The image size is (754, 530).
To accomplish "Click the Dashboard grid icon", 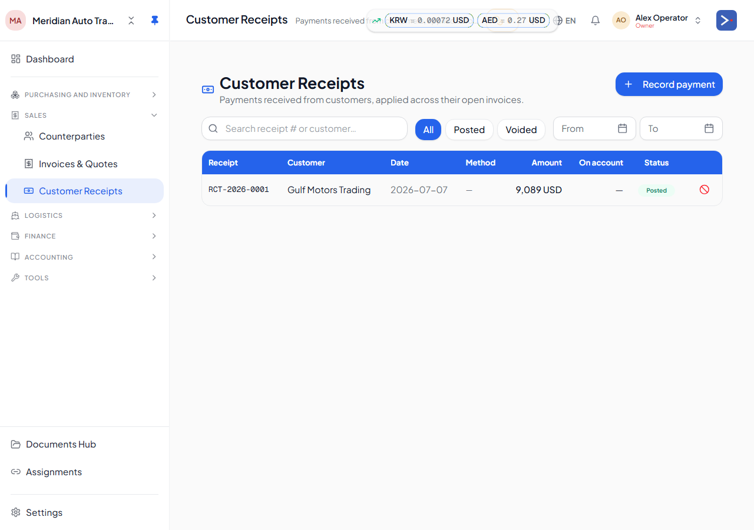I will [16, 59].
